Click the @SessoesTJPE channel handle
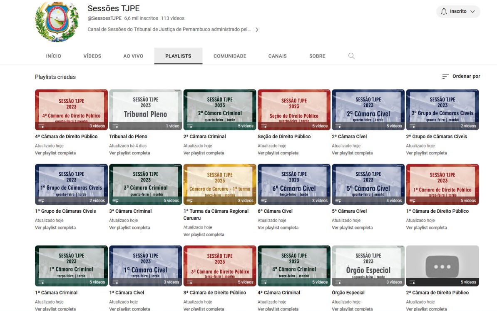The width and height of the screenshot is (497, 311). point(104,18)
